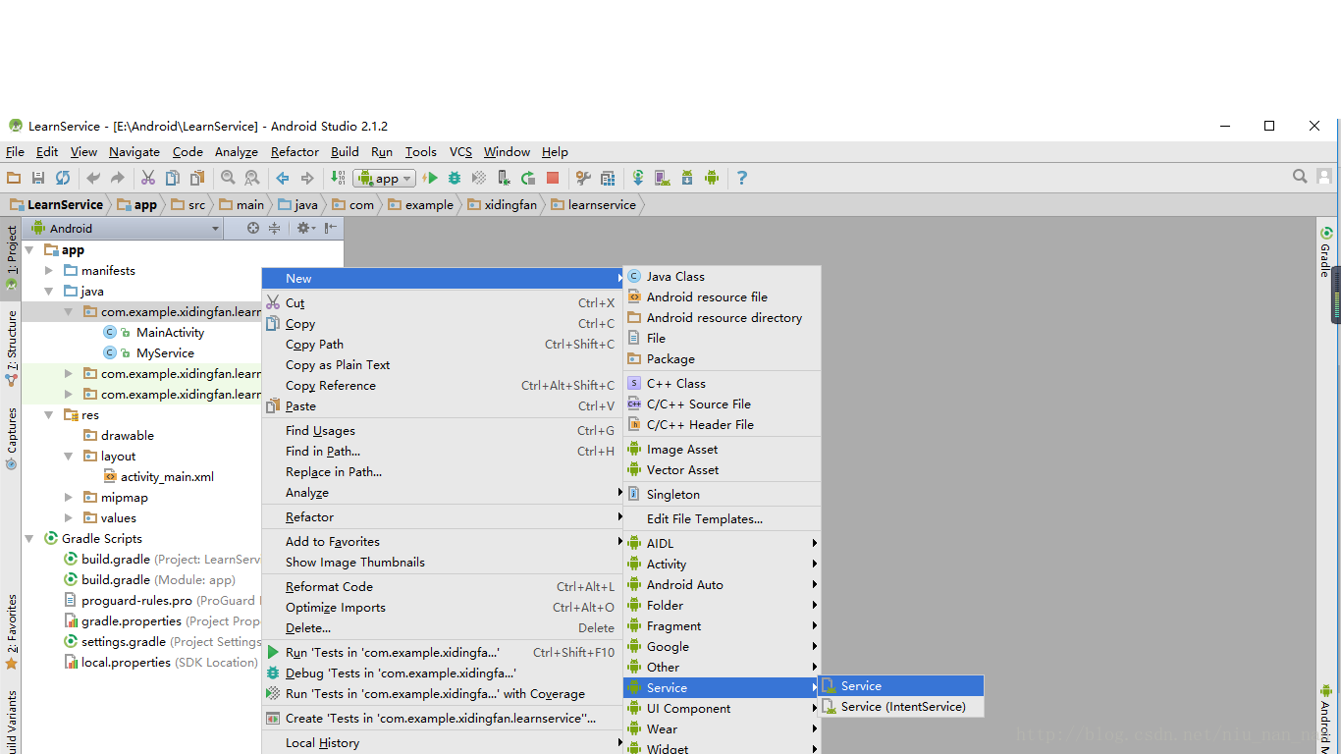The height and width of the screenshot is (754, 1341).
Task: Click the Replace toolbar icon
Action: (x=252, y=178)
